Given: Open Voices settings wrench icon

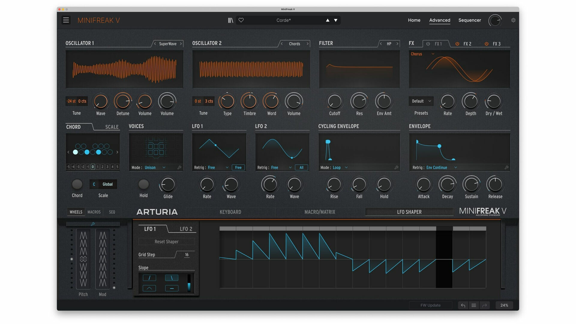Looking at the screenshot, I should click(x=179, y=168).
